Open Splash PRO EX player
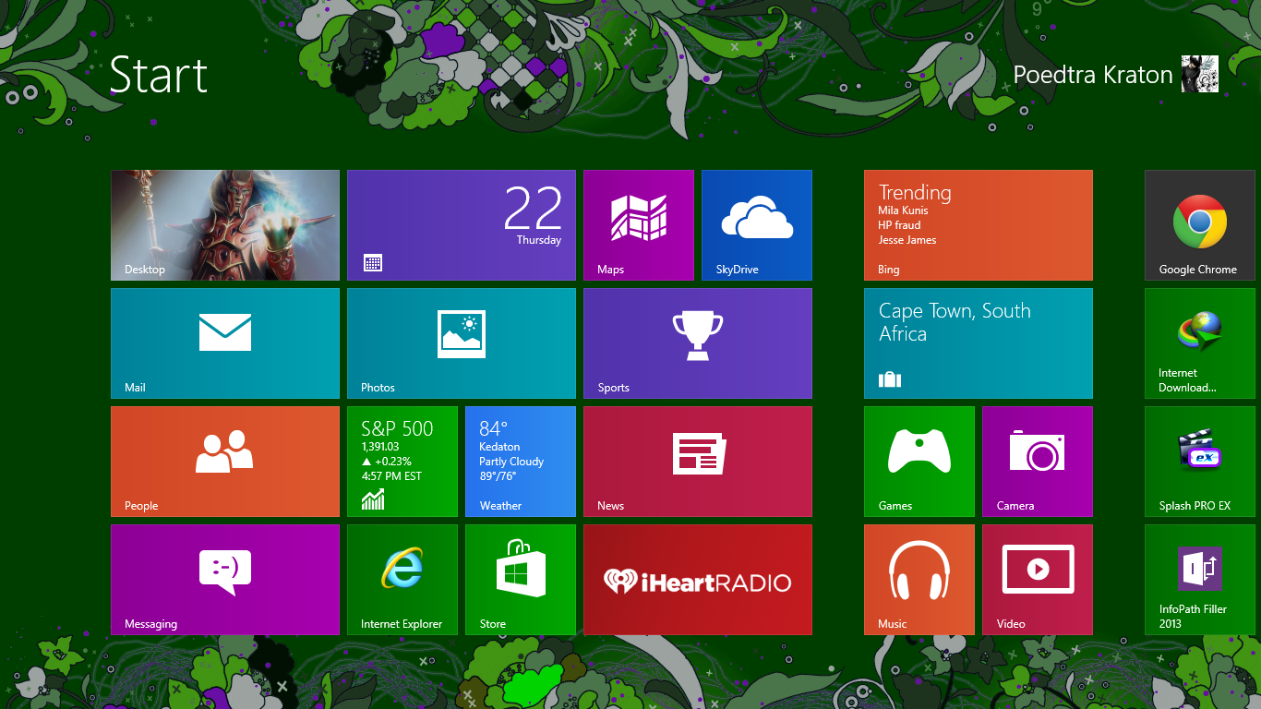1261x709 pixels. pyautogui.click(x=1199, y=461)
